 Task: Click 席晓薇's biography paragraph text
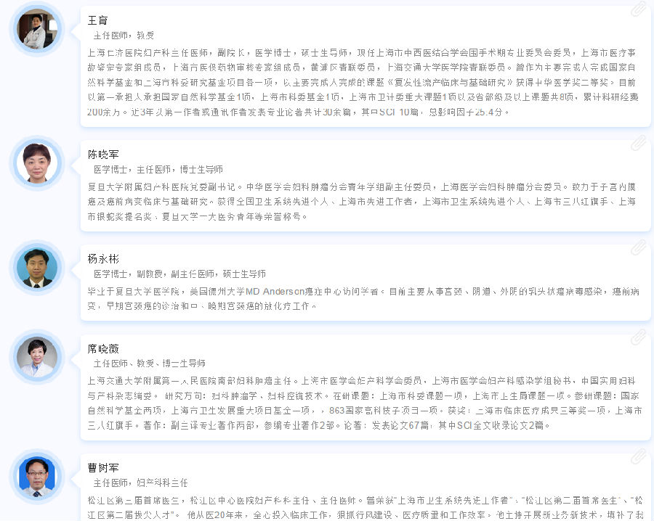point(363,403)
